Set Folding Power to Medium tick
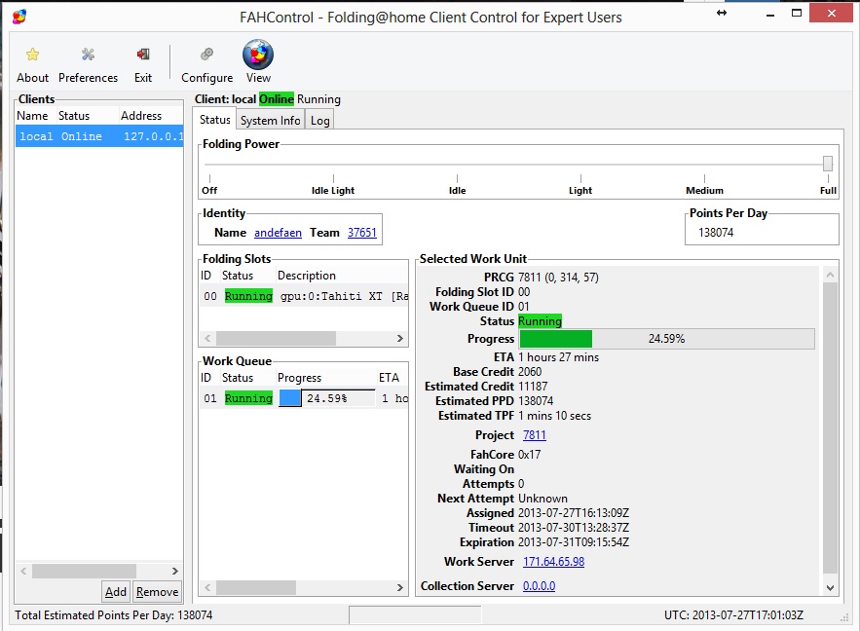This screenshot has width=860, height=631. 704,179
